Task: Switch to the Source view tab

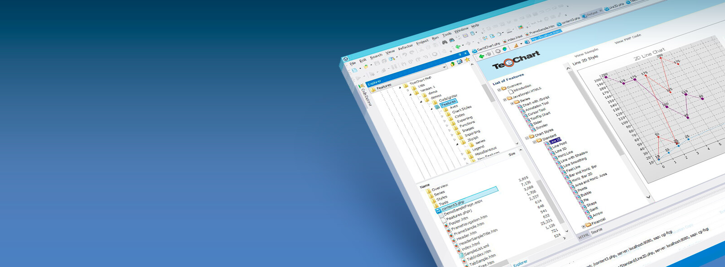Action: (597, 231)
